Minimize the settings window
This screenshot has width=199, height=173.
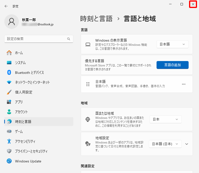[x=170, y=4]
